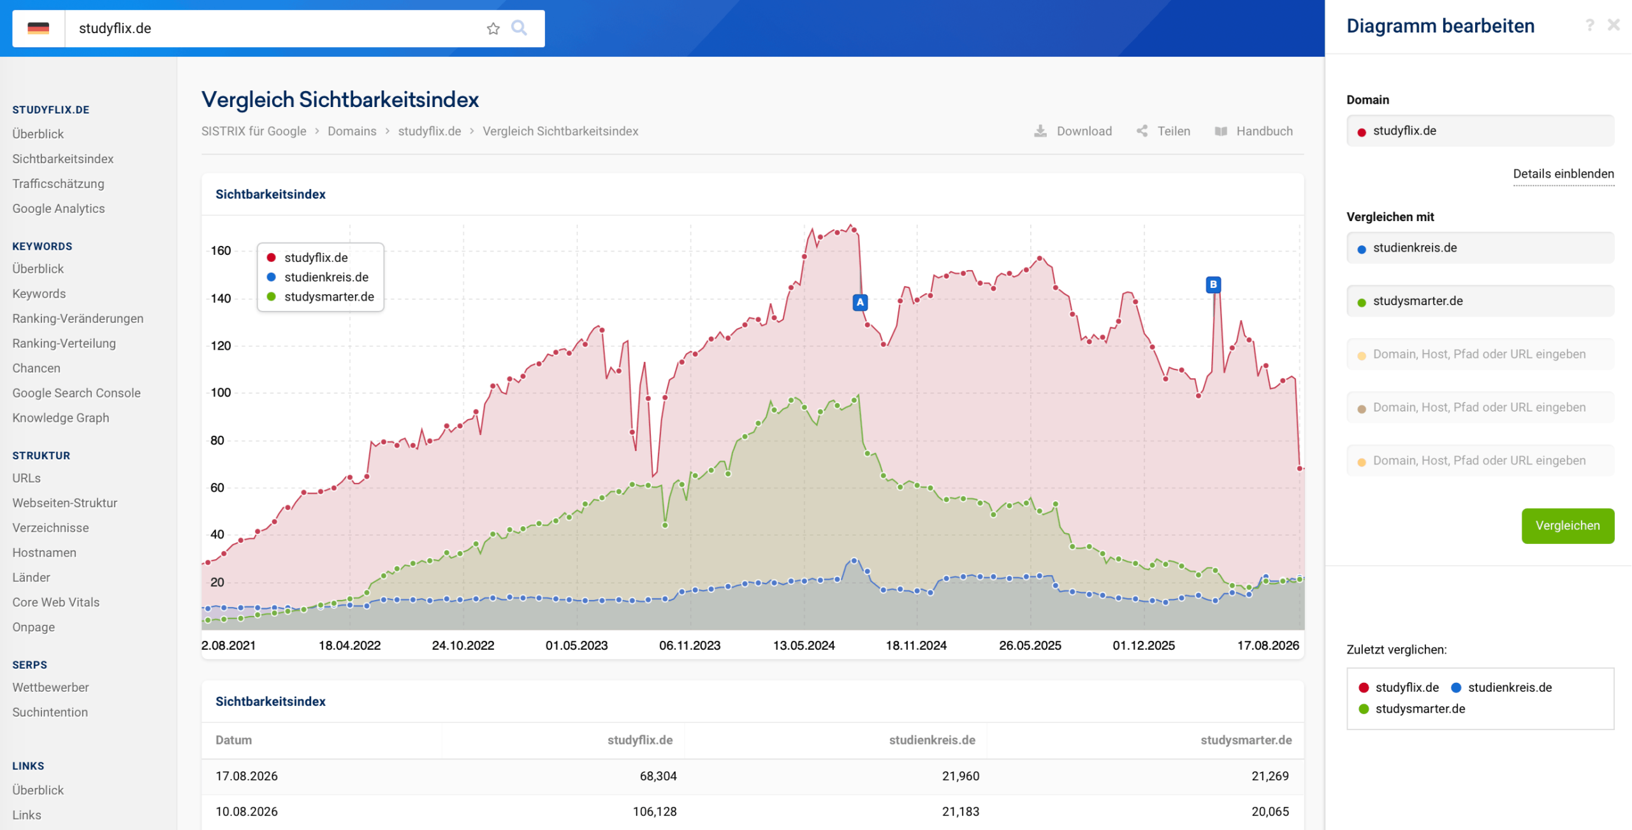
Task: Click the first empty domain comparison field
Action: (x=1480, y=354)
